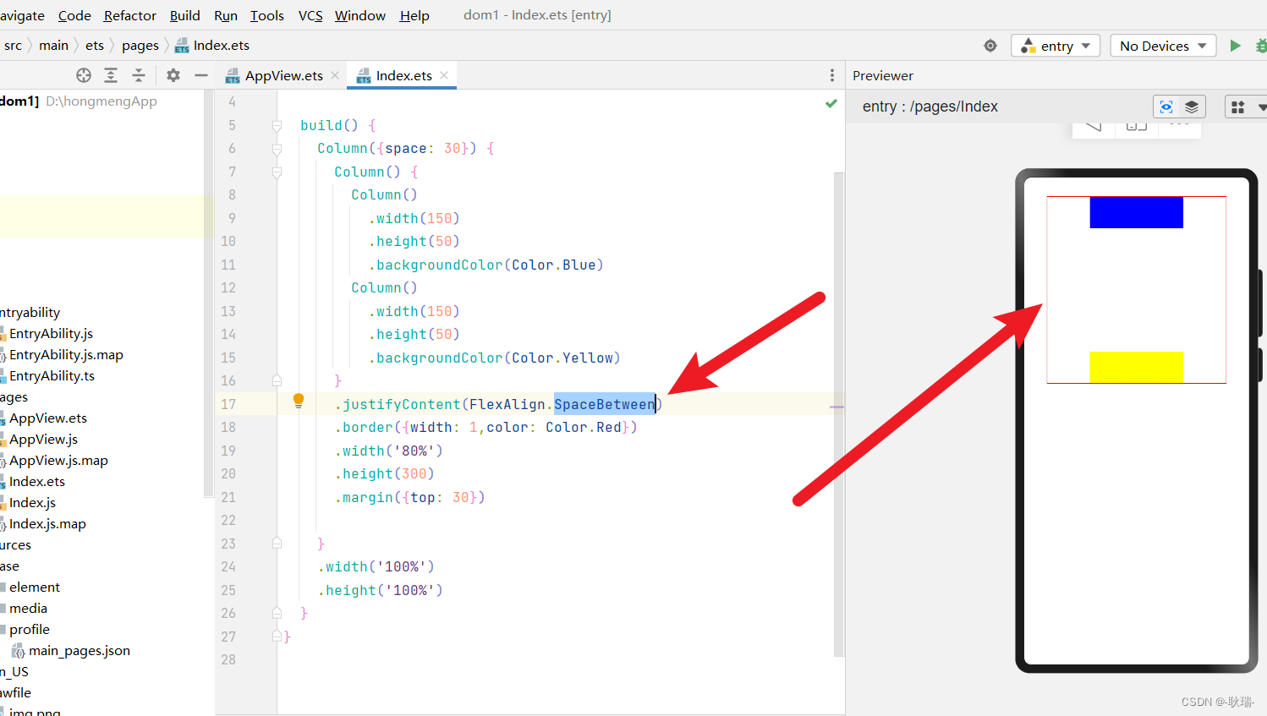
Task: Select AppView.ets in project tree
Action: click(48, 418)
